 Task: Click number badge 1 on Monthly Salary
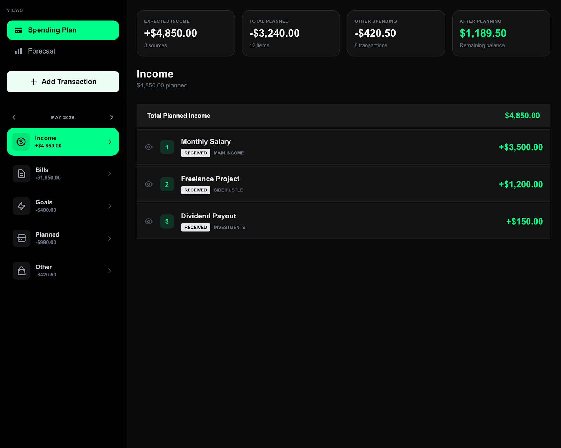(167, 147)
